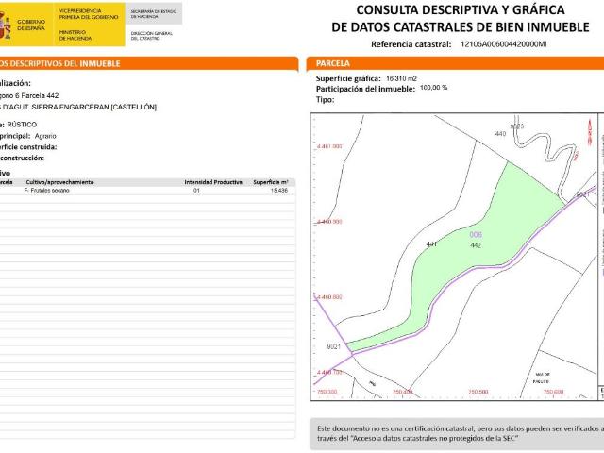The width and height of the screenshot is (604, 453).
Task: Click the Cultivo/aprovechamiento column header
Action: pos(59,182)
